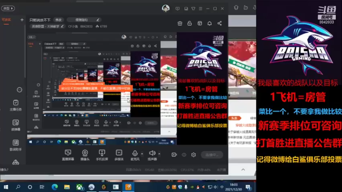Screen dimensions: 342x192
Task: Add a camera source via 摄像头 icon
Action: (85, 155)
